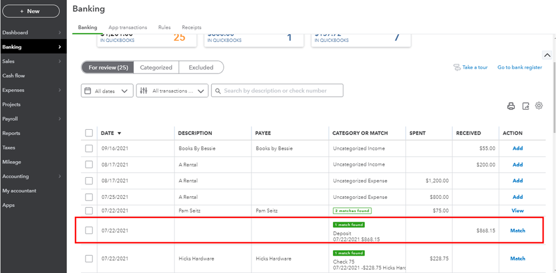Click the search by description field
557x273 pixels.
tap(277, 90)
